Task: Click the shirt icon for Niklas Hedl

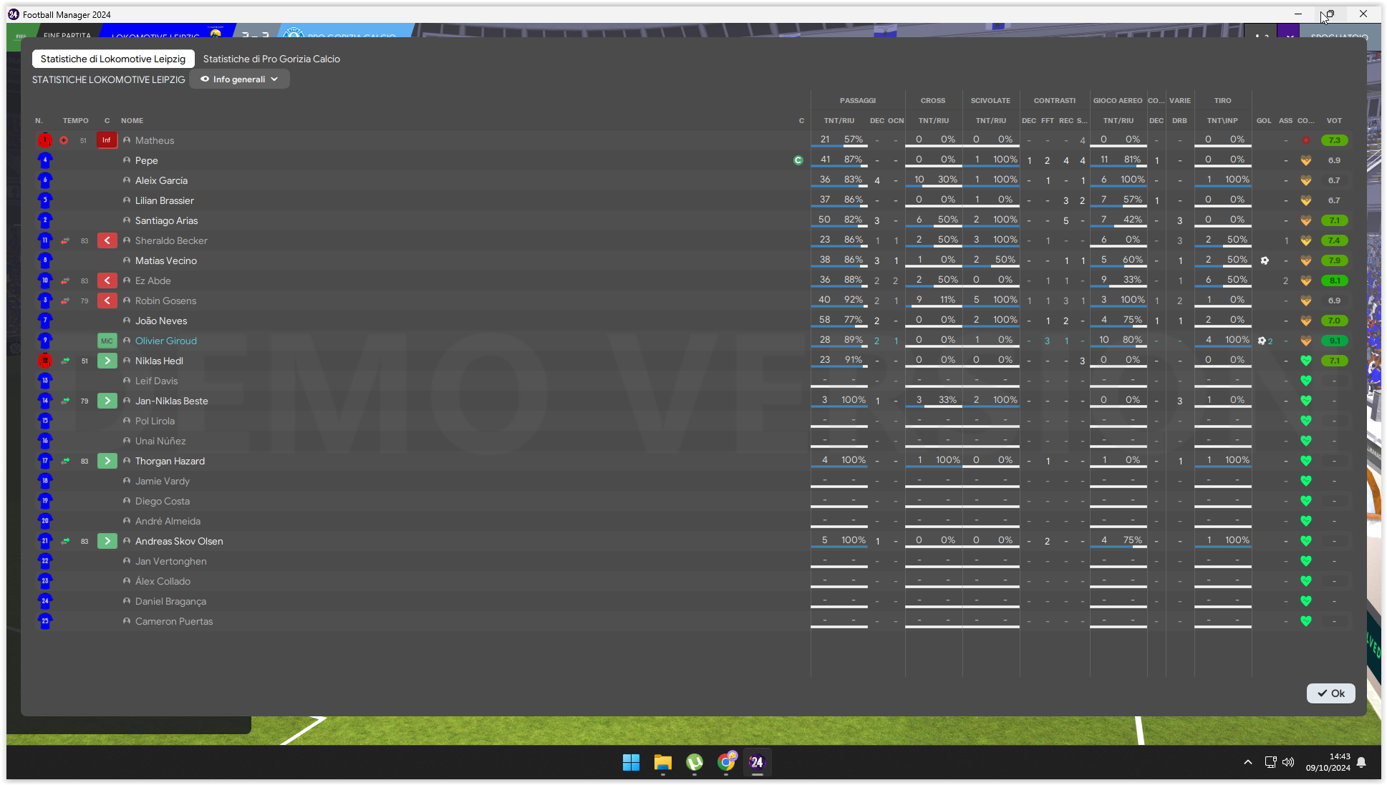Action: click(x=45, y=361)
